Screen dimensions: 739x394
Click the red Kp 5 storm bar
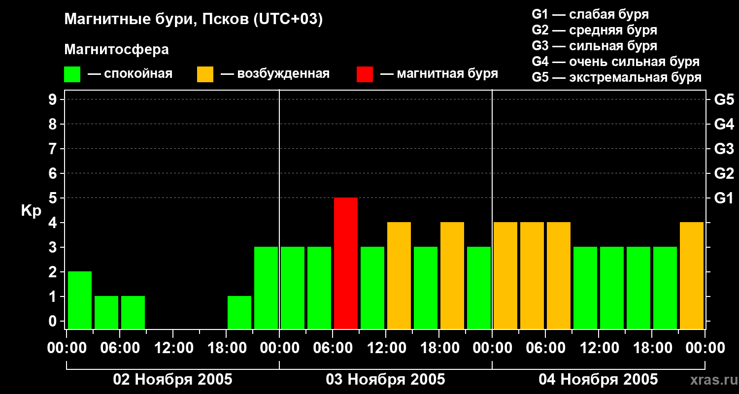346,263
